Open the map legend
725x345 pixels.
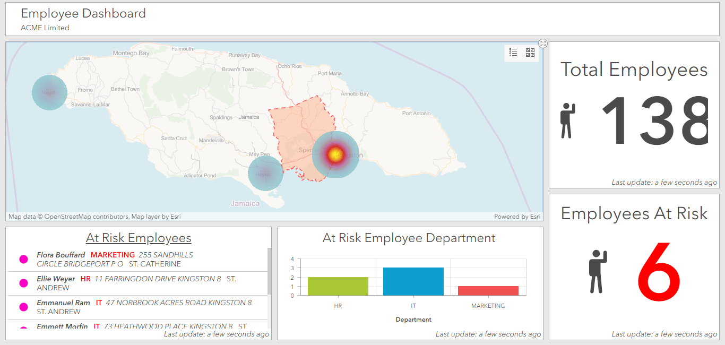(513, 53)
